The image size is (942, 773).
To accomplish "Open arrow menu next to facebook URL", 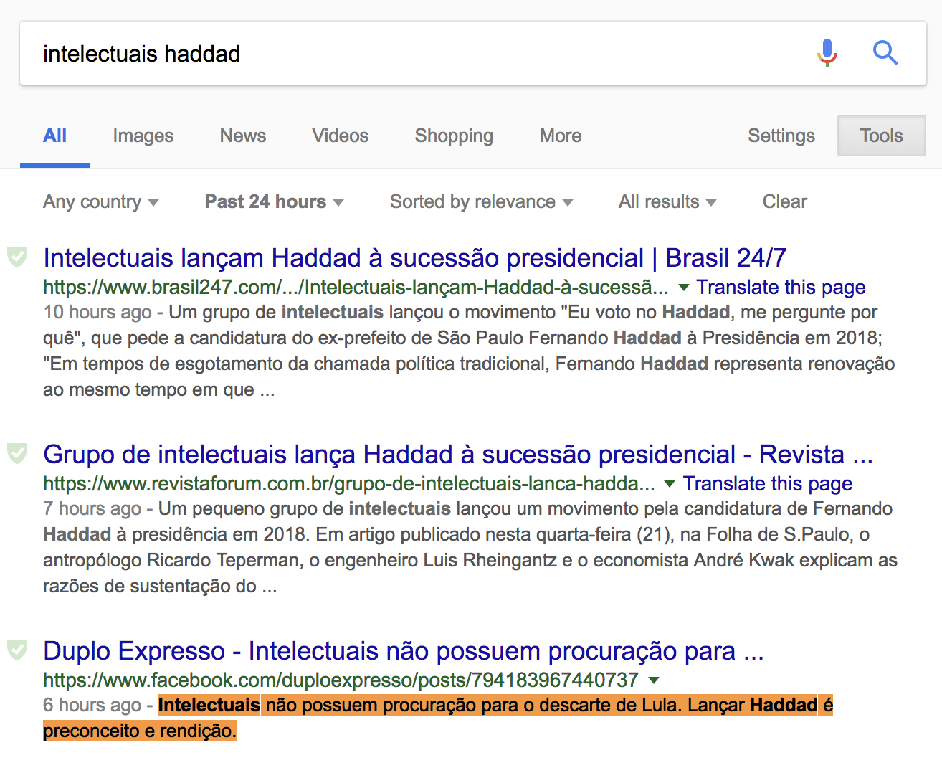I will pyautogui.click(x=654, y=680).
